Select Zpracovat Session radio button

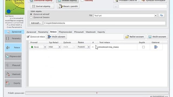pos(31,17)
